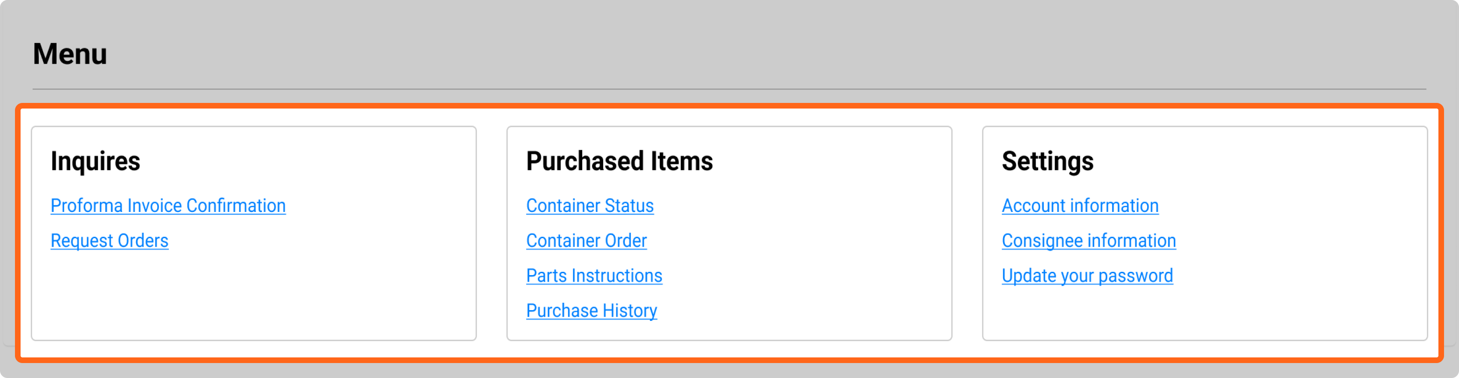The height and width of the screenshot is (378, 1459).
Task: Click the divider line under Menu
Action: tap(729, 89)
